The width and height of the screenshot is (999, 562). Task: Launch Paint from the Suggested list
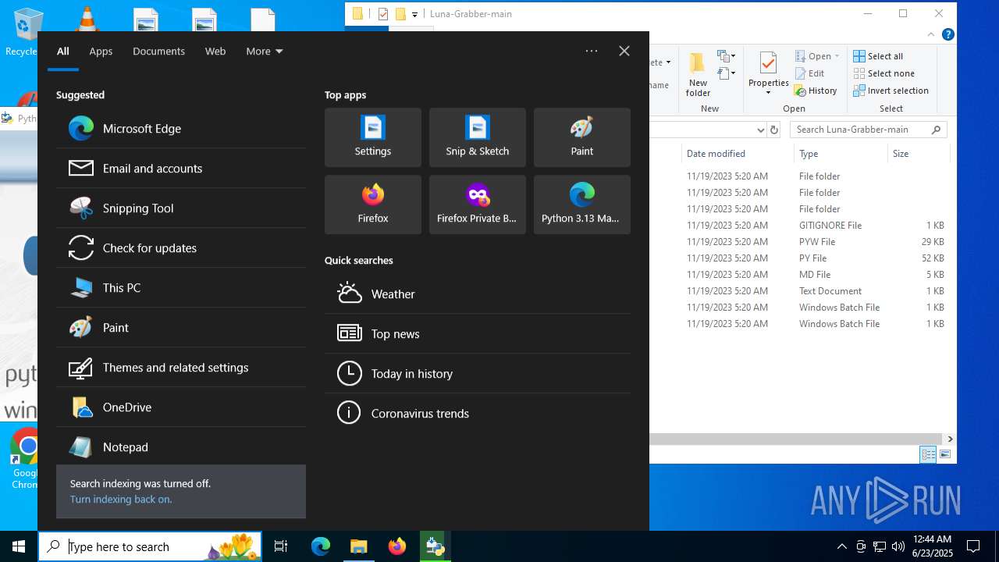(181, 328)
